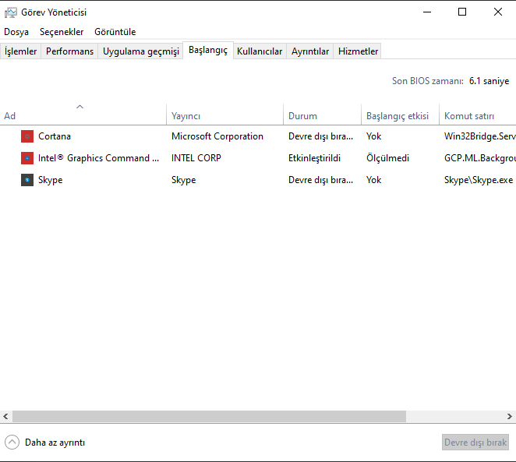Click the GCP.ML.Backgrou command line cell
The width and height of the screenshot is (516, 462).
pos(480,158)
